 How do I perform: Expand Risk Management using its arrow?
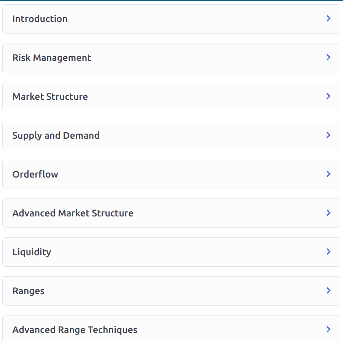click(x=328, y=58)
